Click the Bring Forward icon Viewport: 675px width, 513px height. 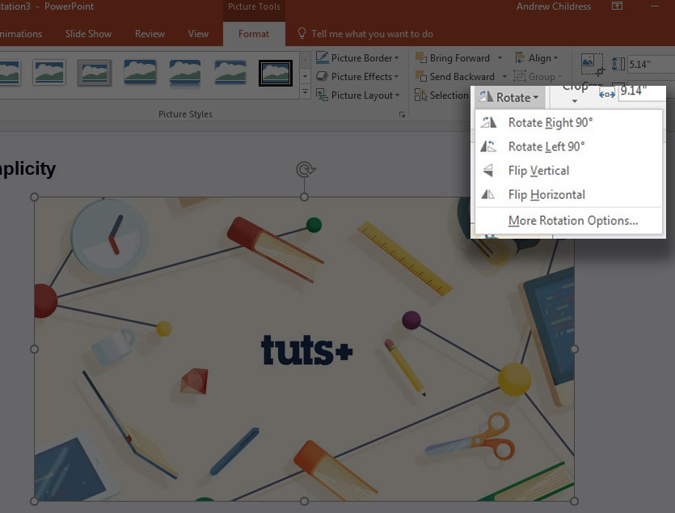(420, 57)
